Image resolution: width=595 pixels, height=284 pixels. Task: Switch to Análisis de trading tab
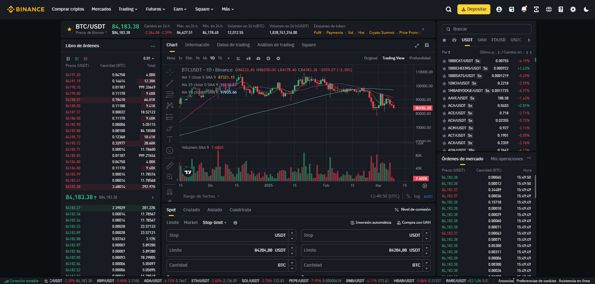click(x=276, y=45)
